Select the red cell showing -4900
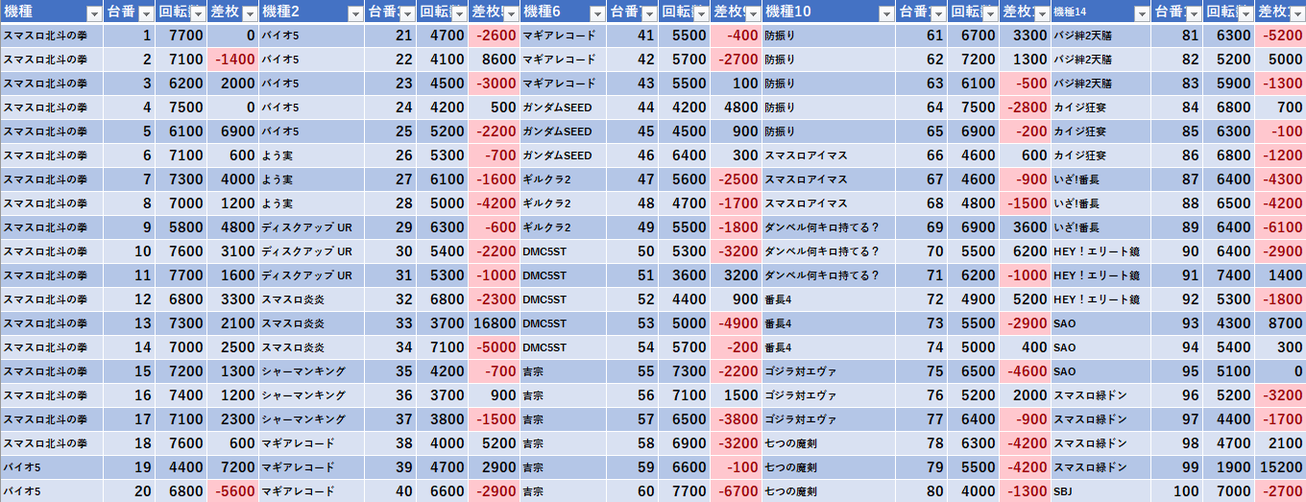The width and height of the screenshot is (1306, 502). [736, 323]
